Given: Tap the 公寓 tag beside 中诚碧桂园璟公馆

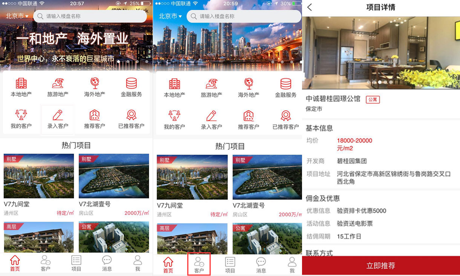Looking at the screenshot, I should (373, 100).
